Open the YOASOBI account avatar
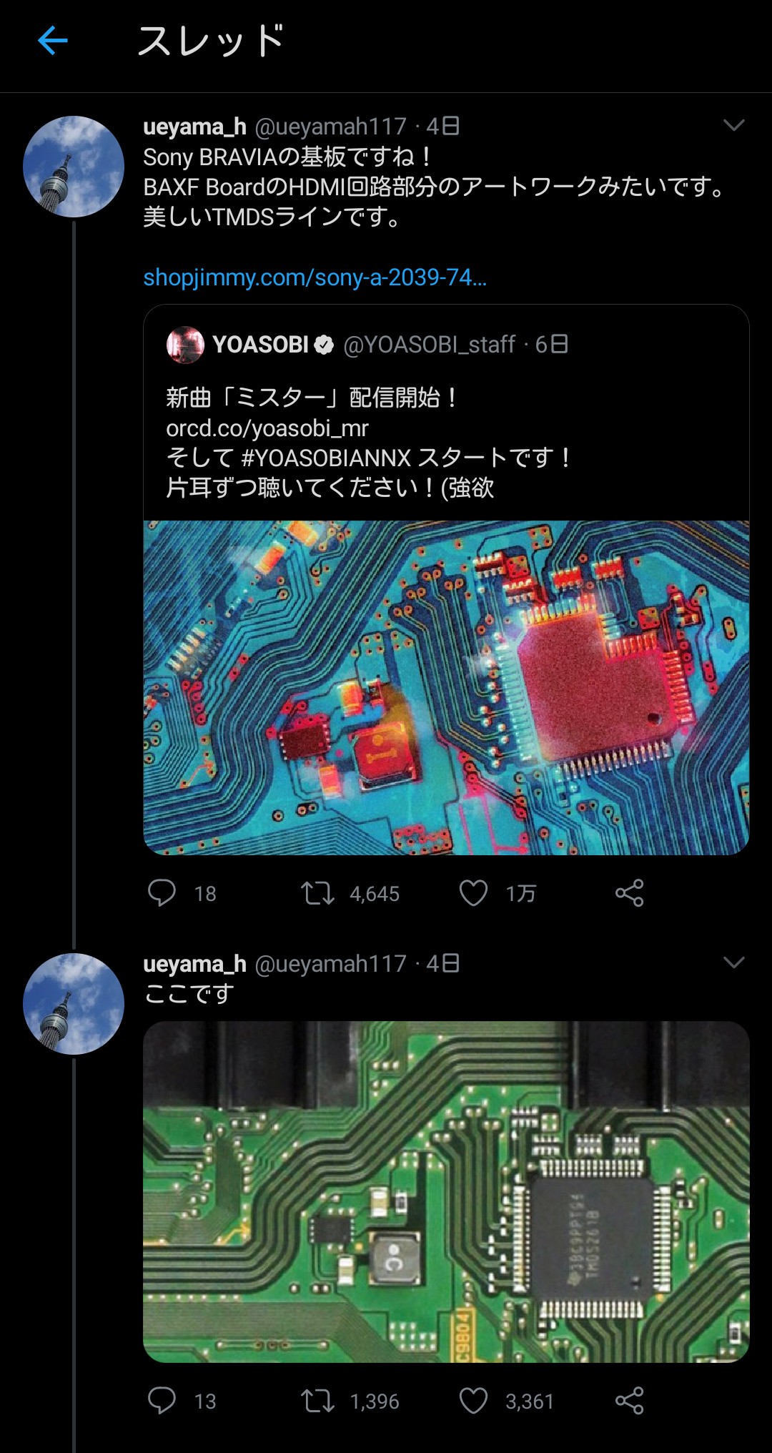This screenshot has height=1453, width=772. click(185, 345)
